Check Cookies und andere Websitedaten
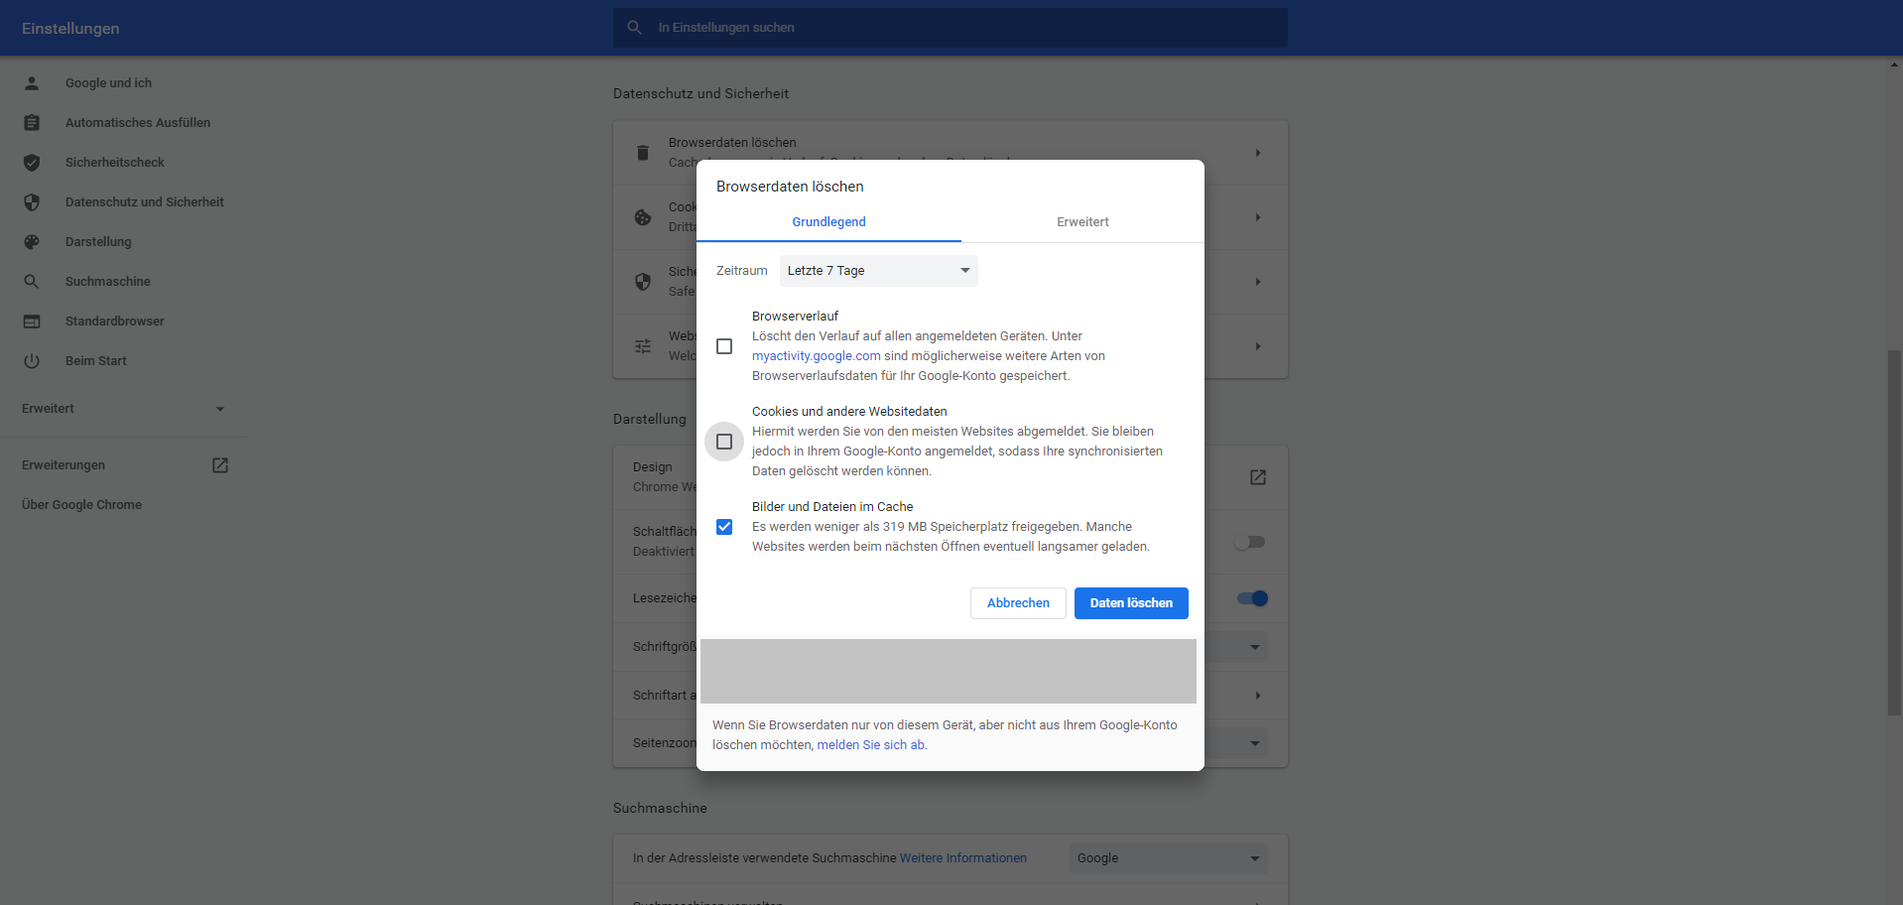Screen dimensions: 1903x905 click(724, 442)
